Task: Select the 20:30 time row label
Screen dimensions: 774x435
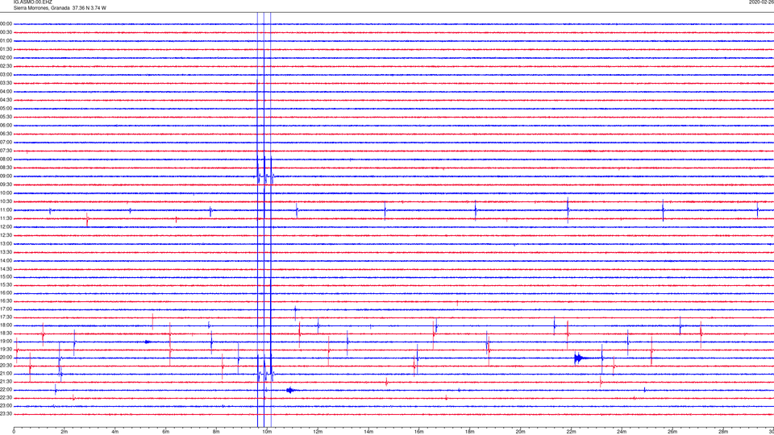Action: [6, 366]
